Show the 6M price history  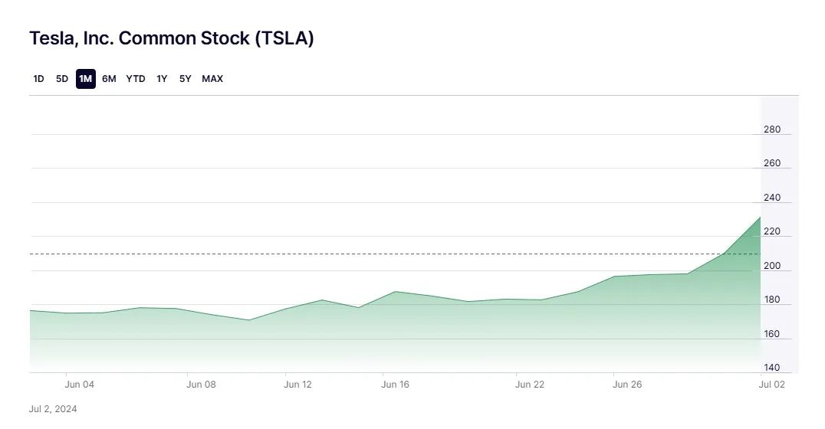coord(109,79)
